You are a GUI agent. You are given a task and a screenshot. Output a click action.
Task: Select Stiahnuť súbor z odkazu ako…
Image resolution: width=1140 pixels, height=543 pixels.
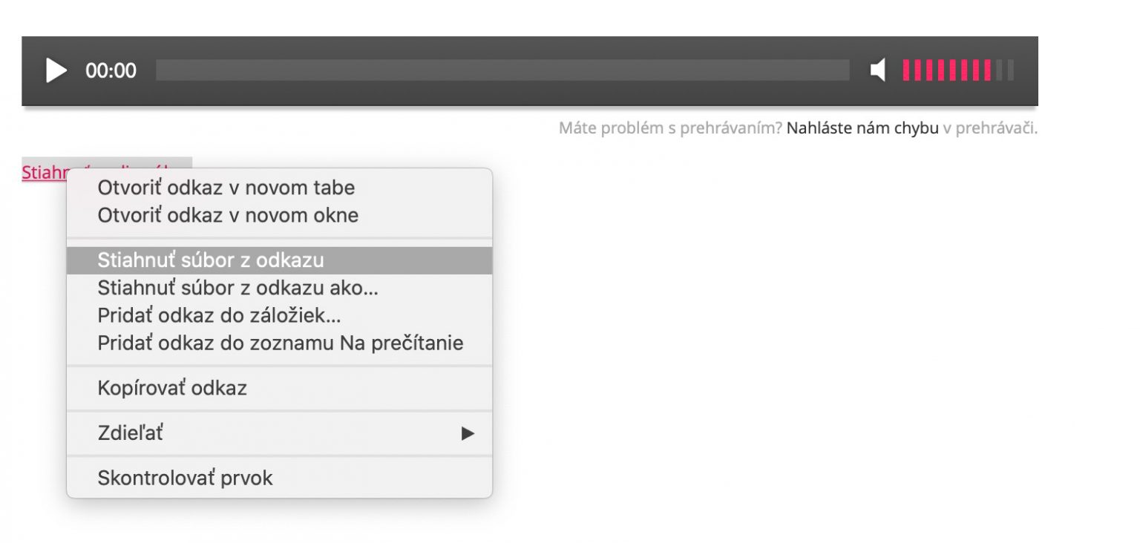pos(238,287)
